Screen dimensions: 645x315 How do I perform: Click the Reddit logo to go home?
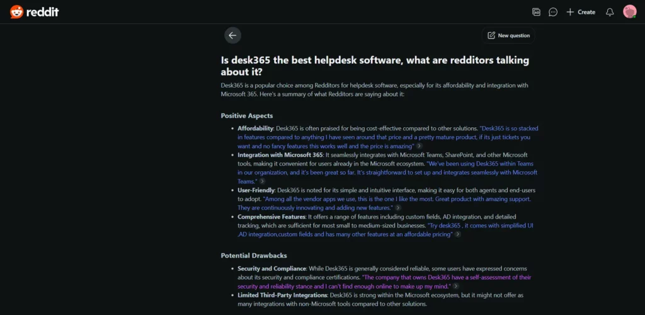tap(35, 12)
